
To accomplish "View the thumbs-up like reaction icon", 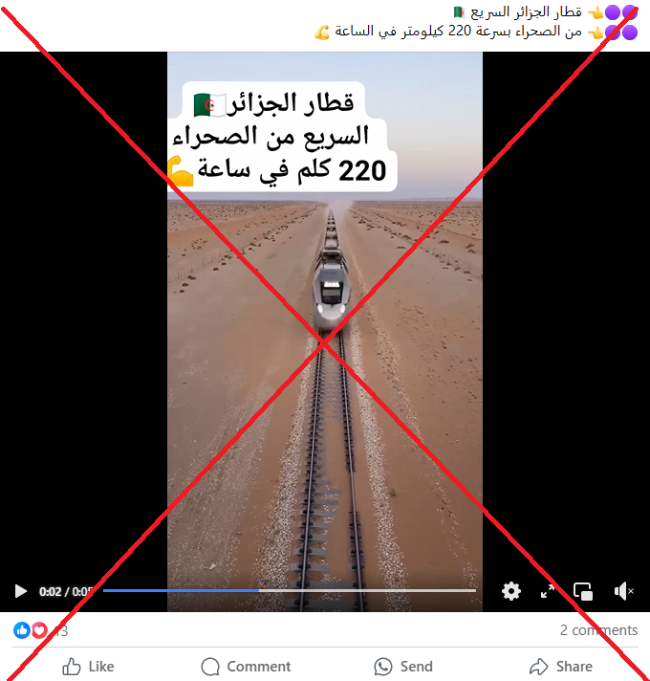I will (x=22, y=630).
